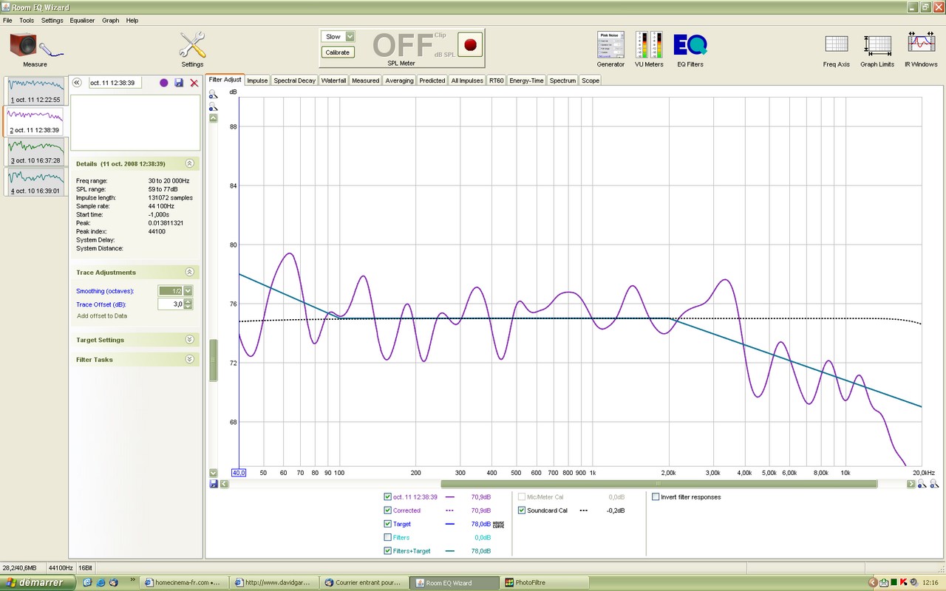Enable the Filters trace checkbox
This screenshot has width=946, height=591.
pos(388,537)
